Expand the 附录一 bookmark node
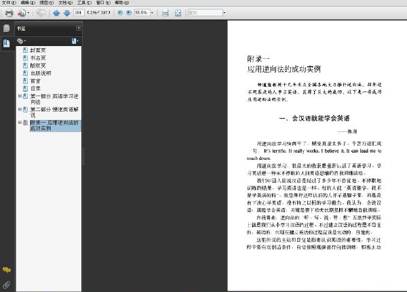 tap(20, 122)
